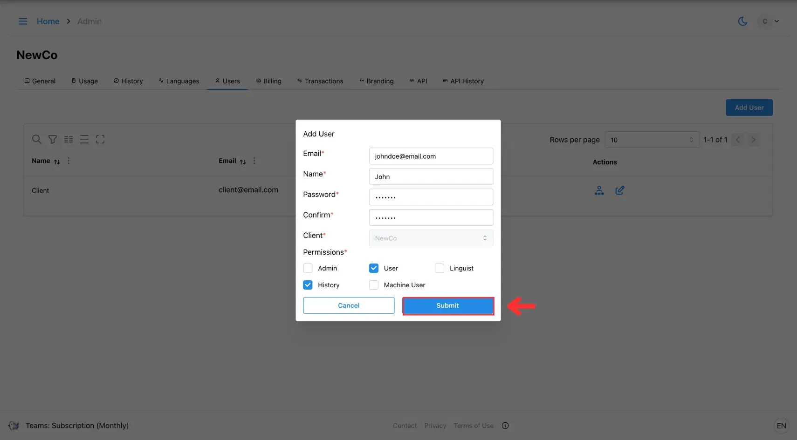This screenshot has width=797, height=440.
Task: Open Name column options menu
Action: point(69,161)
